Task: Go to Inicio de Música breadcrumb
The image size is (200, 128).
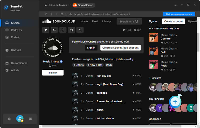Action: (x=56, y=5)
